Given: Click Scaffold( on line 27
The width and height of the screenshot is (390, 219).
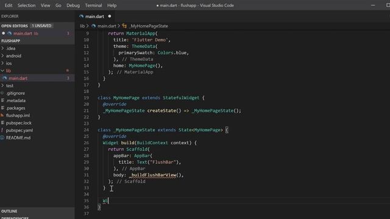Looking at the screenshot, I should pyautogui.click(x=138, y=149).
